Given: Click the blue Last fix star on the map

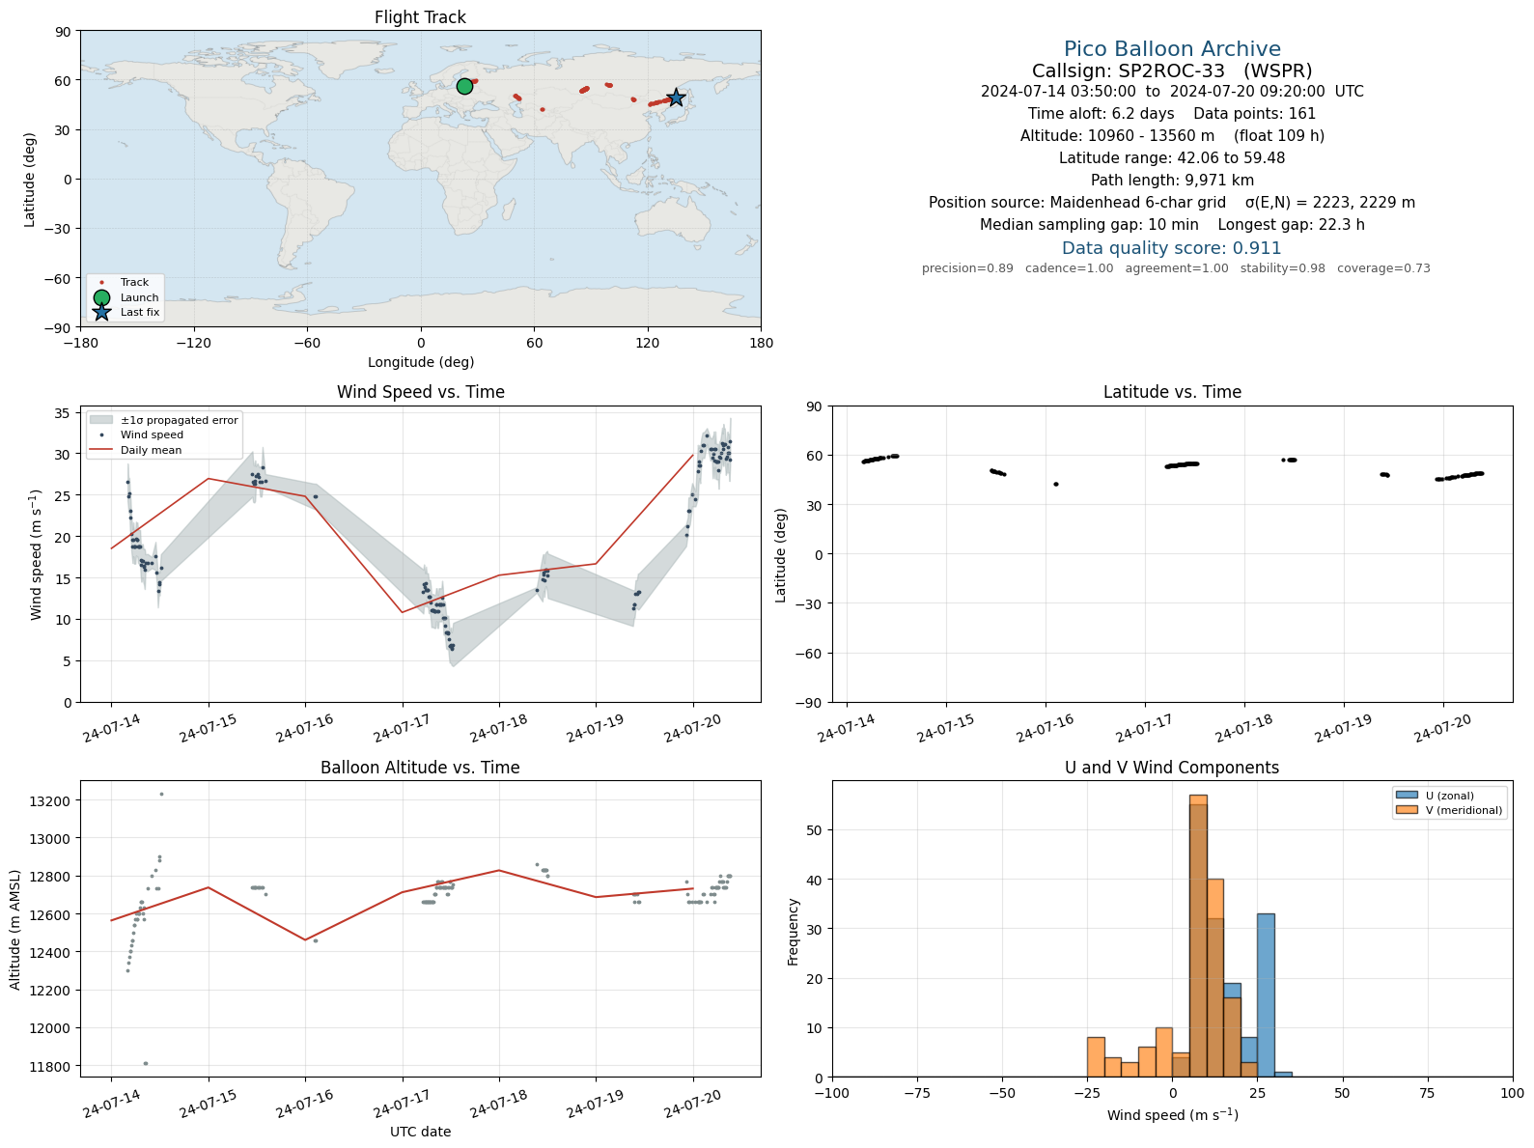Looking at the screenshot, I should tap(676, 98).
